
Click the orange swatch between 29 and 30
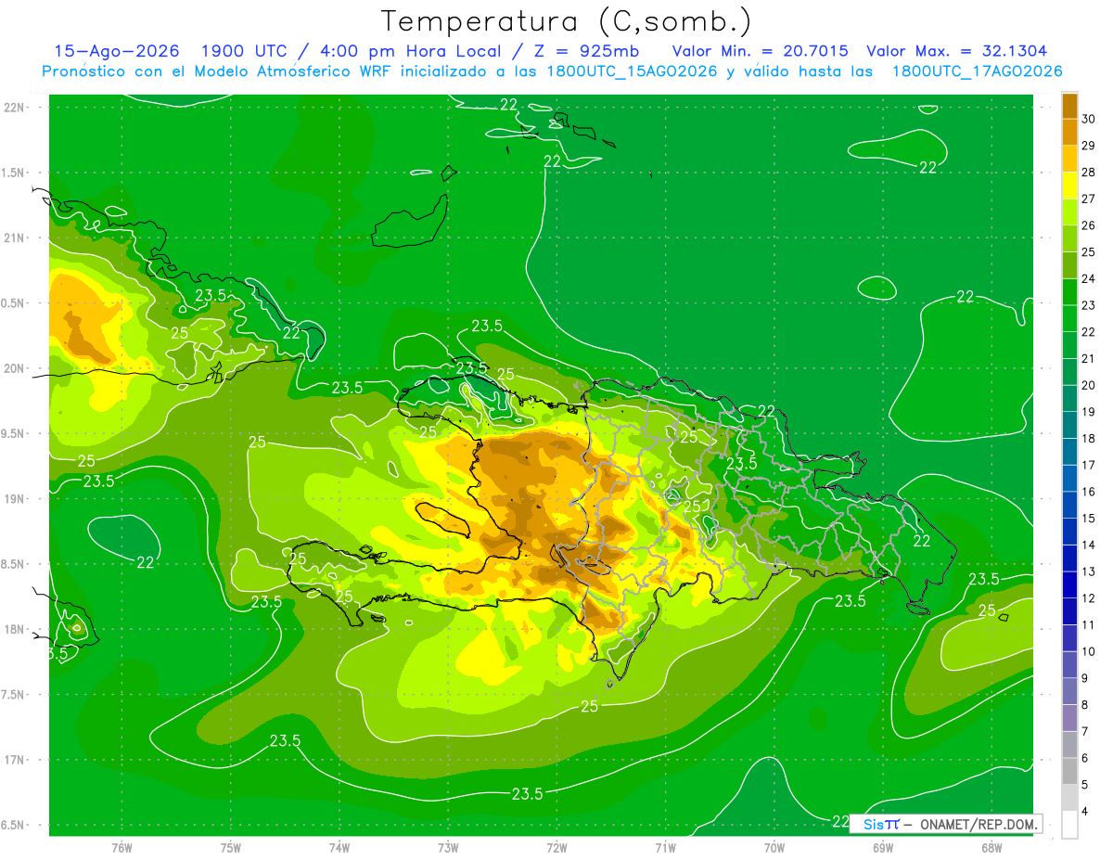(1069, 133)
